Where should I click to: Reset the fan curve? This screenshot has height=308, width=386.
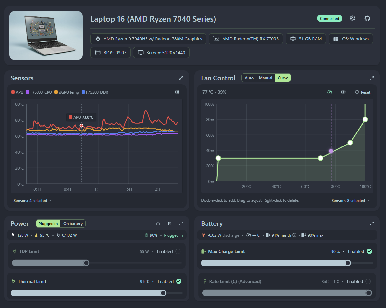pyautogui.click(x=363, y=92)
